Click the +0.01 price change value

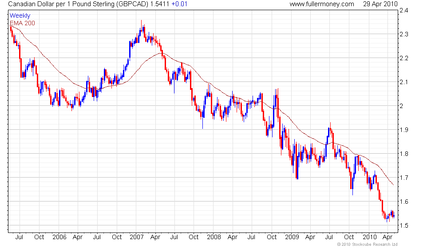179,4
